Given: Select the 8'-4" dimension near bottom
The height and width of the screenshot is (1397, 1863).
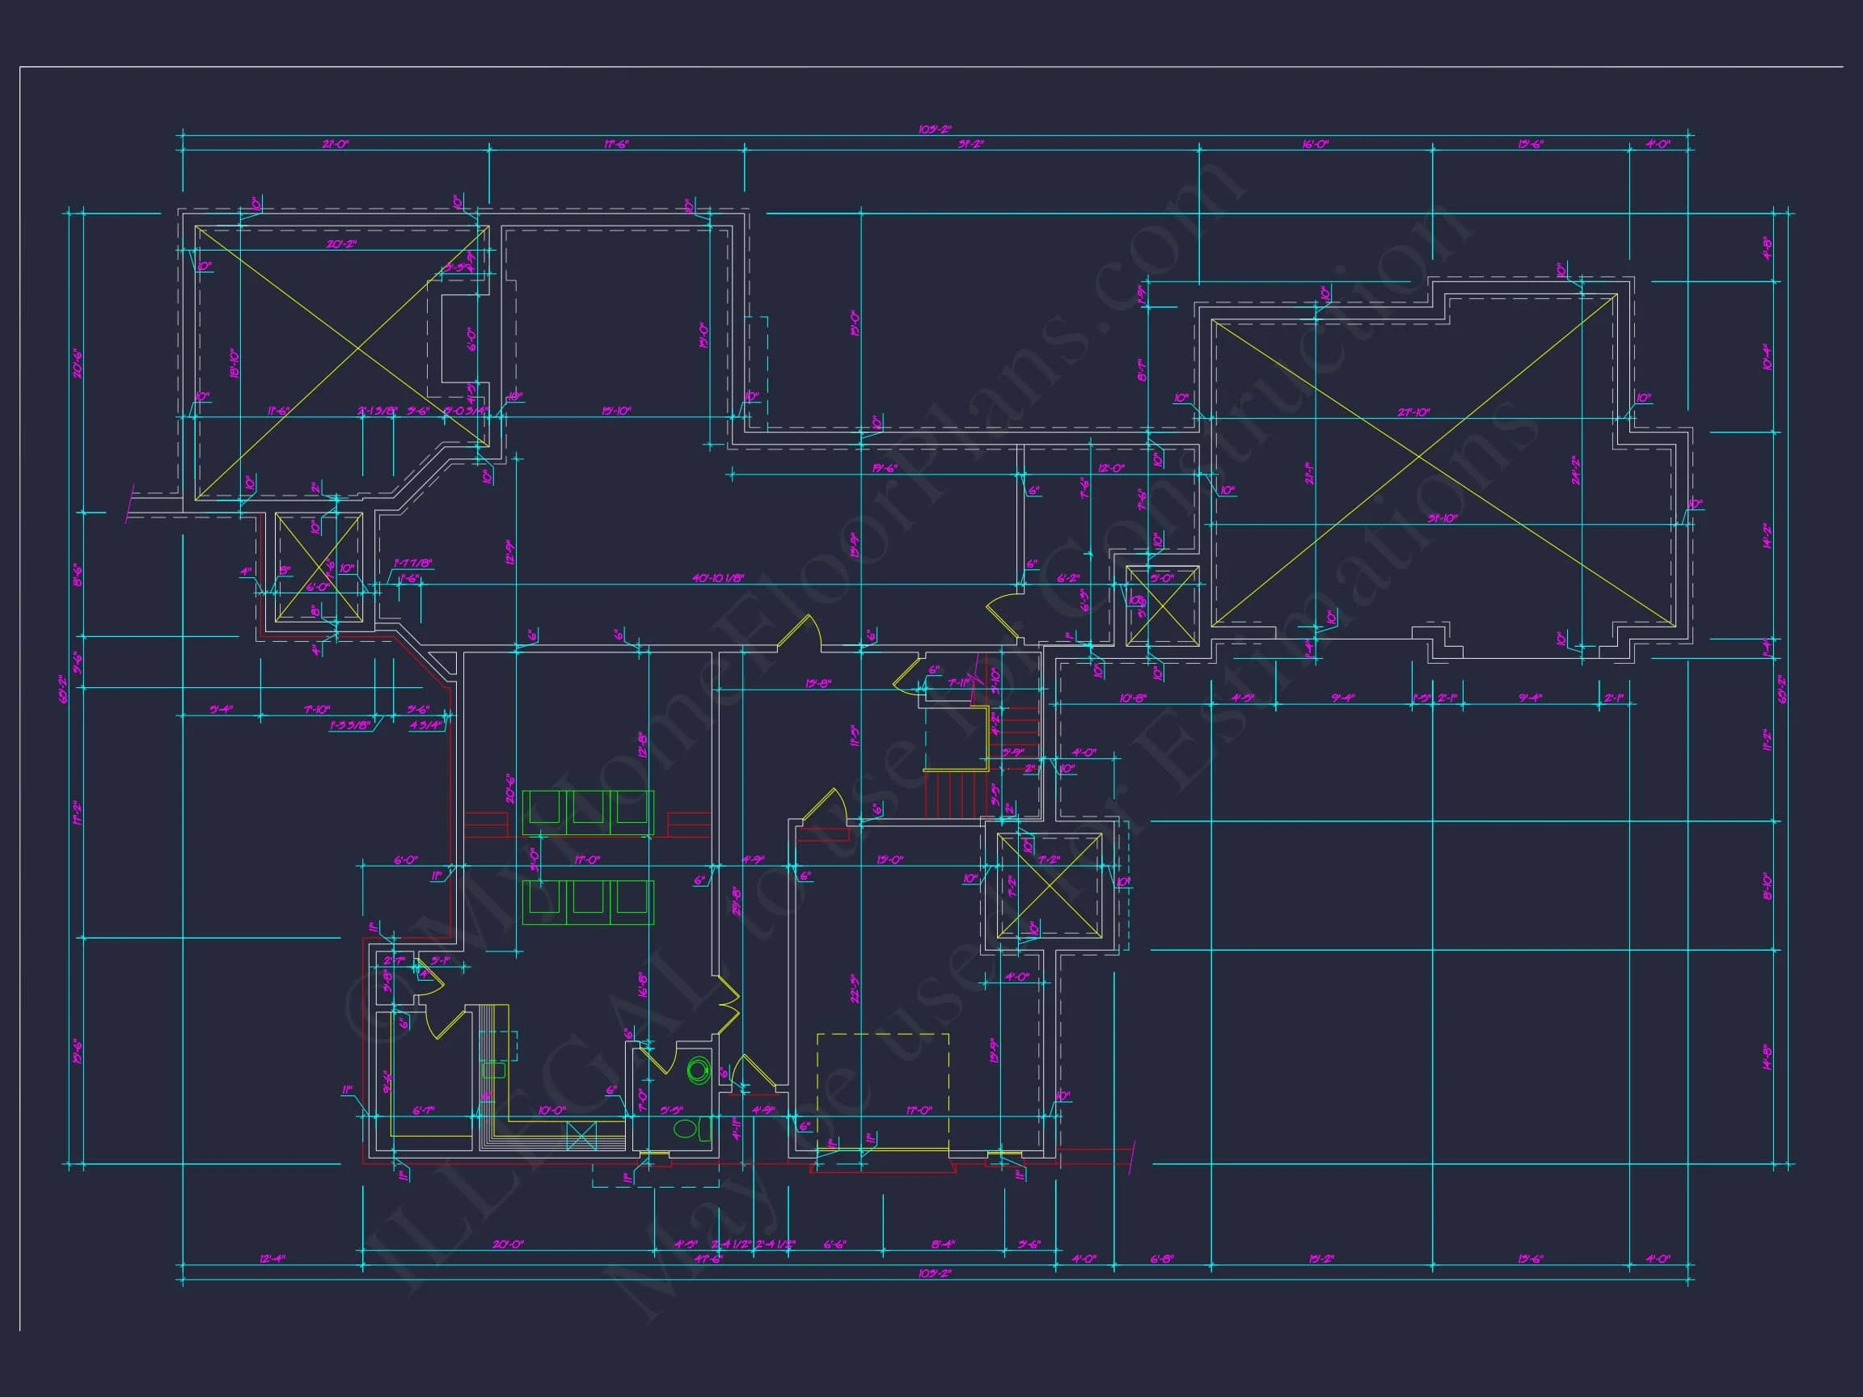Looking at the screenshot, I should 943,1243.
